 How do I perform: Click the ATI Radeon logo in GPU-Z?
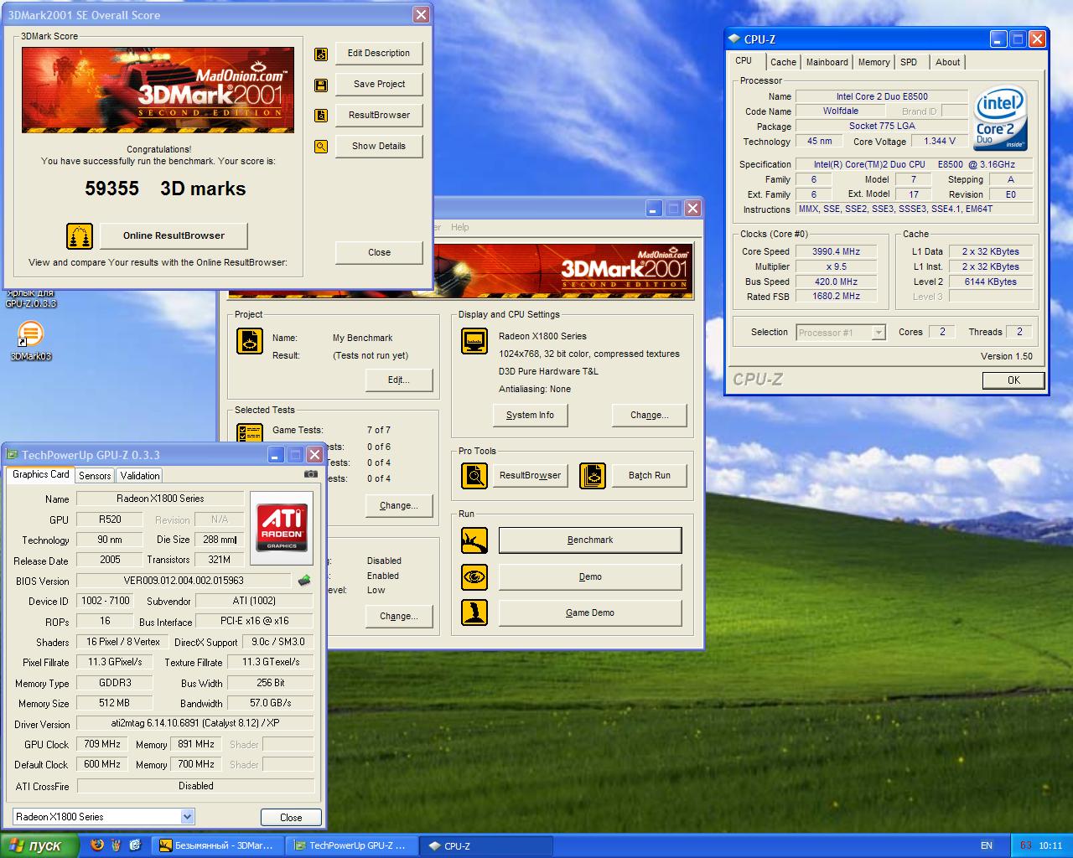pos(282,528)
